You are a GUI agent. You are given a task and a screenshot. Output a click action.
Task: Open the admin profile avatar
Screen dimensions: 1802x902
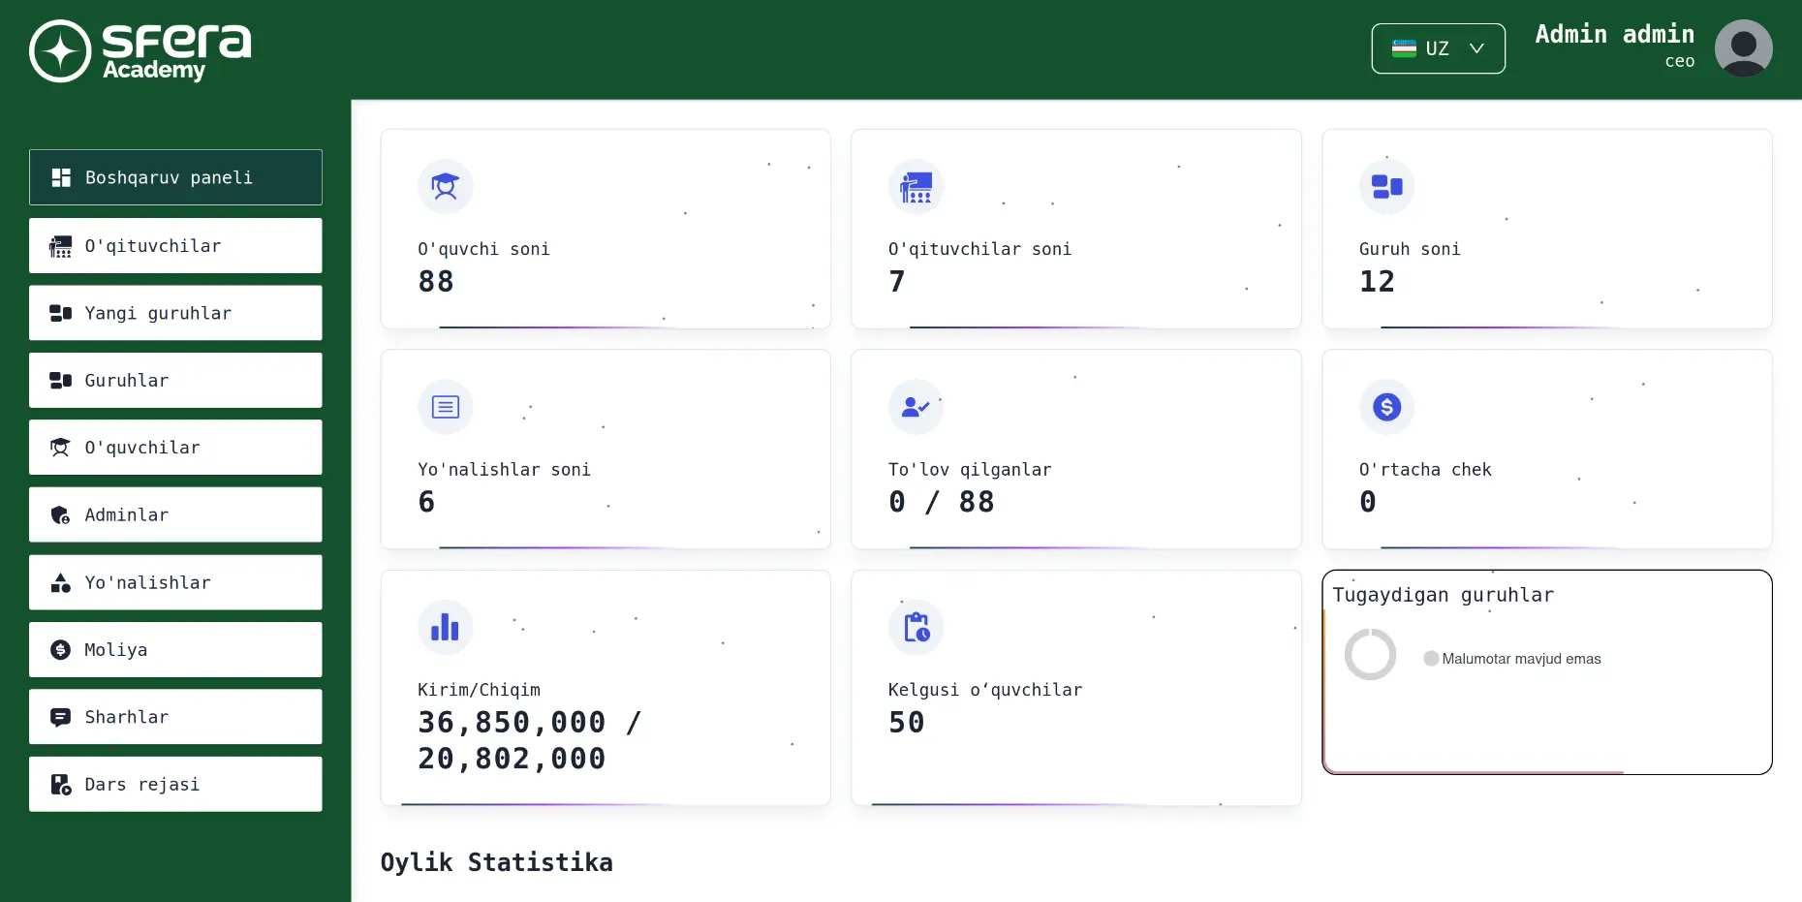coord(1743,48)
